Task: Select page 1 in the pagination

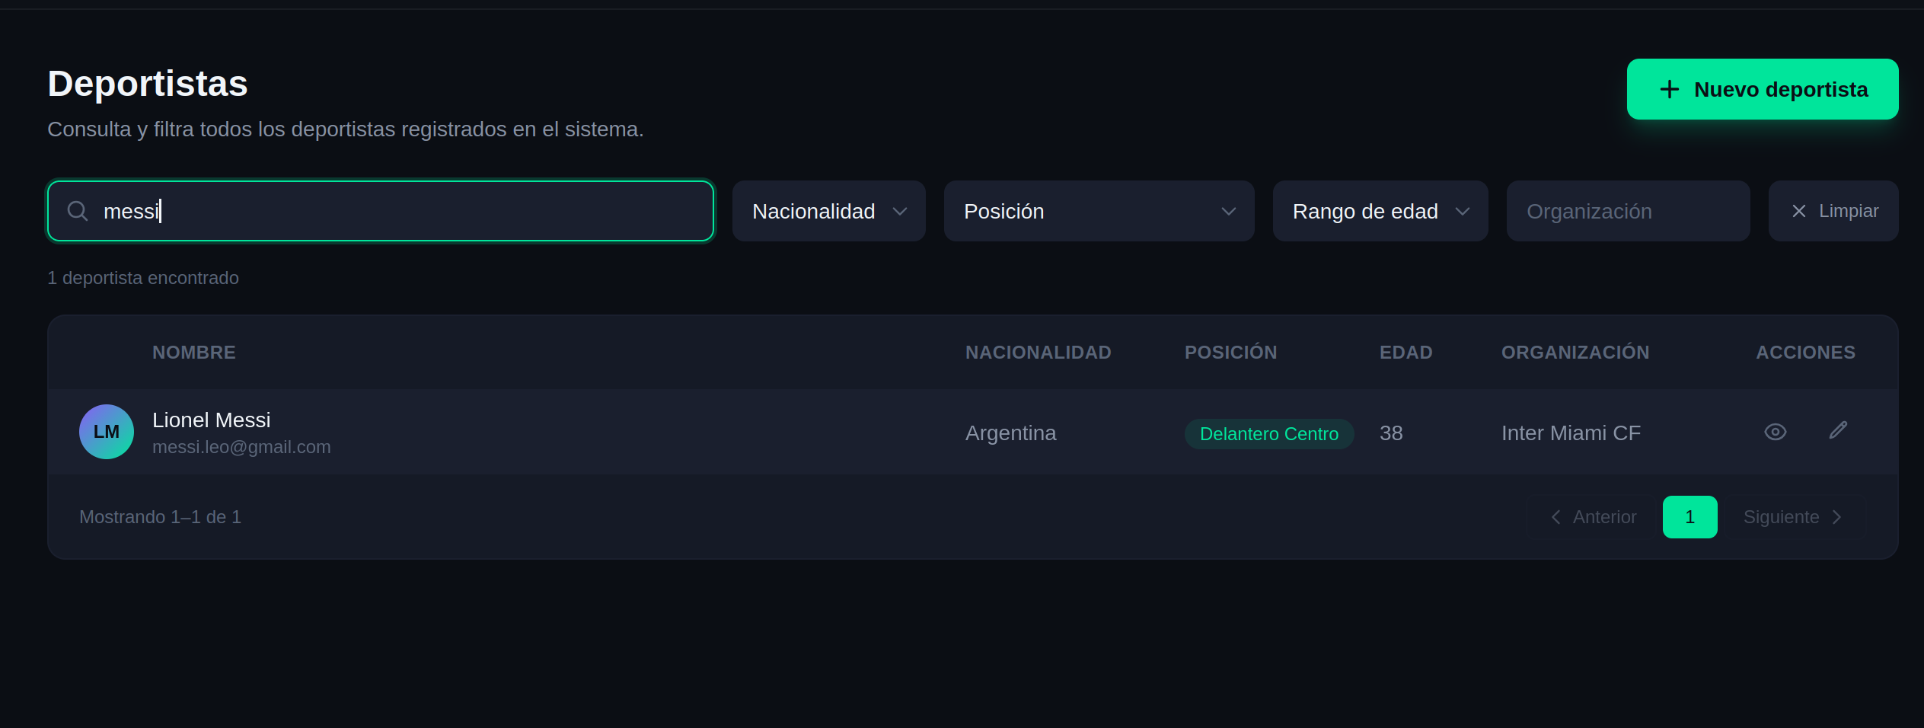Action: click(x=1690, y=517)
